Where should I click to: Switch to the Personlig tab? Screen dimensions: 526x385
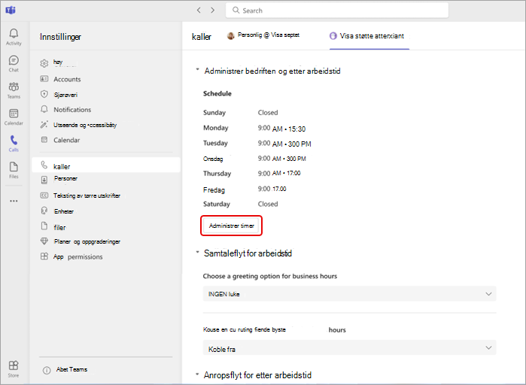pos(263,35)
